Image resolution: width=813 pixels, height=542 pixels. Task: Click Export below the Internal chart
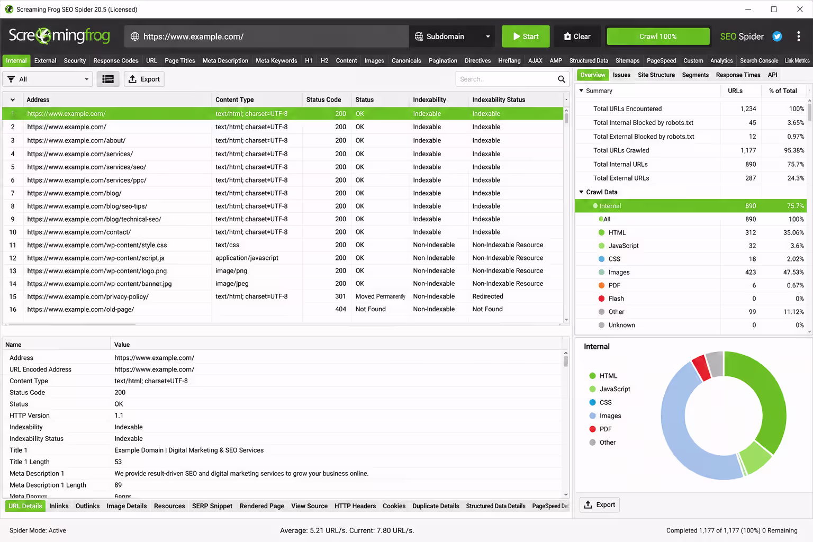(600, 505)
